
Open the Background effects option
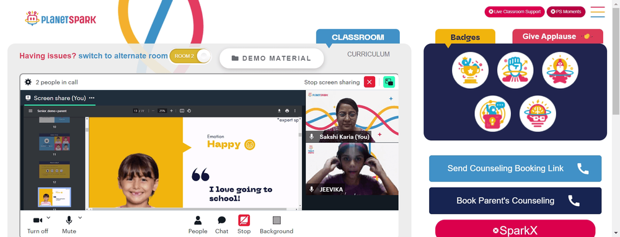click(277, 225)
